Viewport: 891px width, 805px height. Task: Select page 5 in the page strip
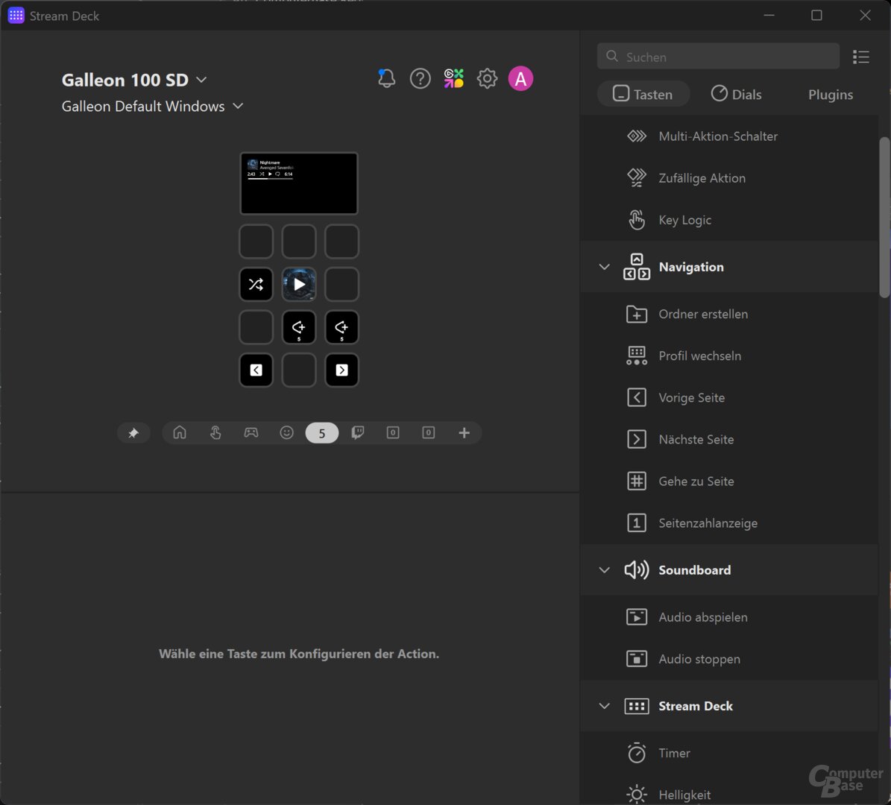(x=321, y=432)
